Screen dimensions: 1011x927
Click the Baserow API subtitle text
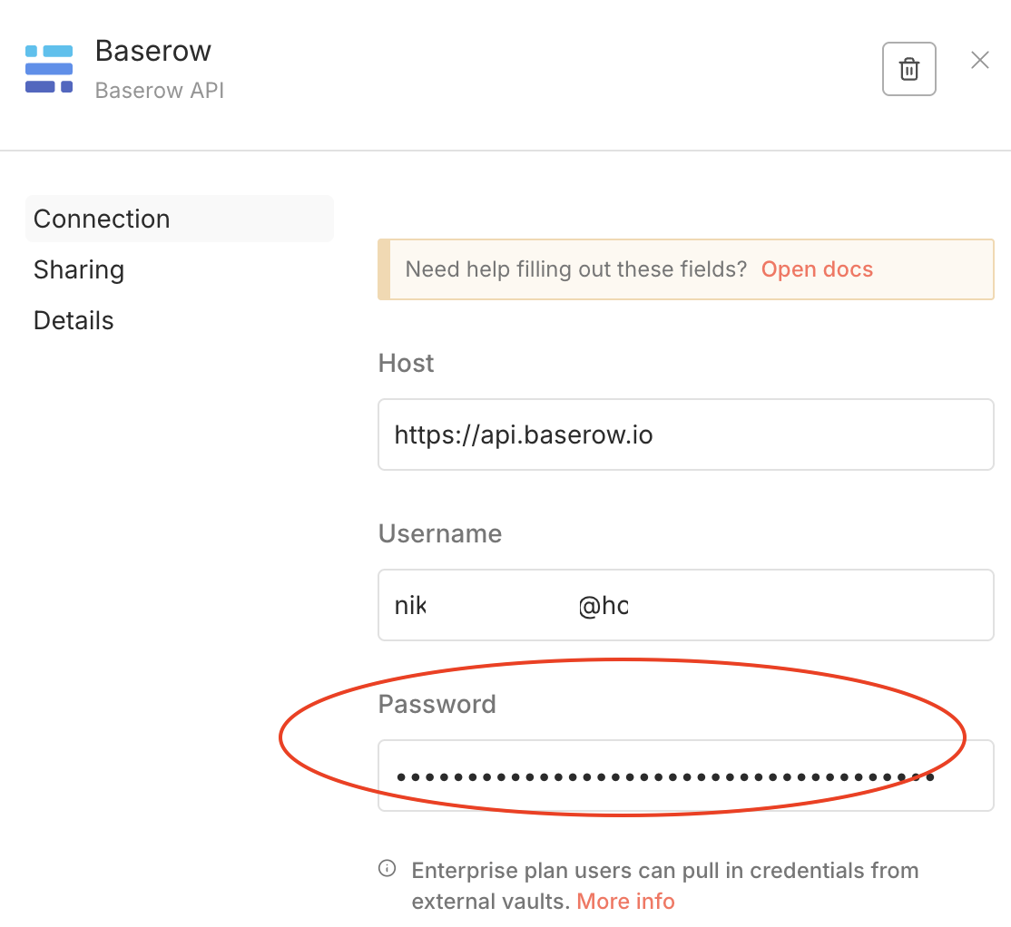click(x=160, y=91)
